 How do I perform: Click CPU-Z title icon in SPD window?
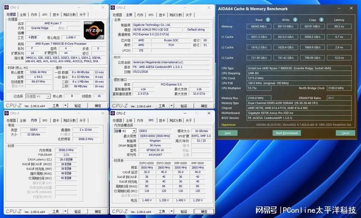(113, 113)
